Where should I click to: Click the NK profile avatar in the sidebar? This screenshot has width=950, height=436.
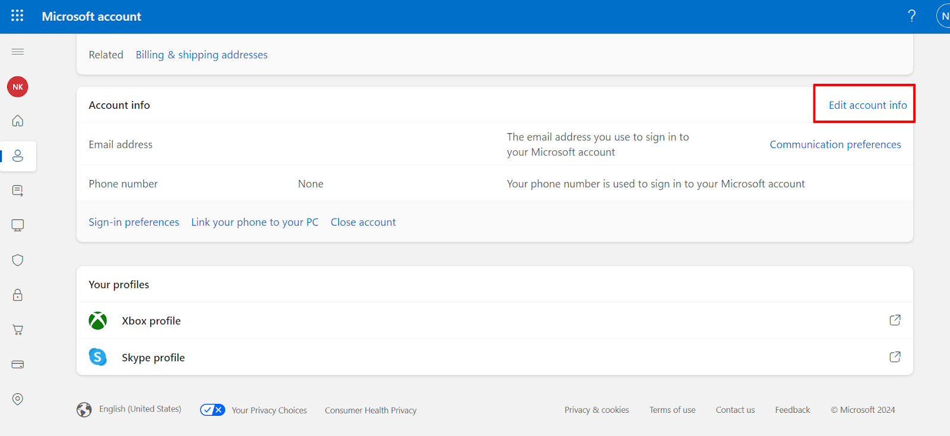coord(18,87)
